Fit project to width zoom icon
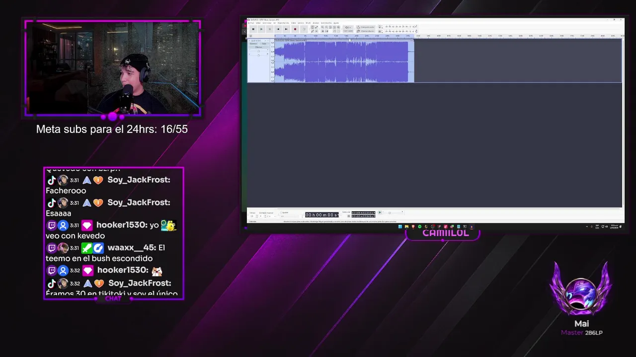The image size is (636, 357). 334,27
